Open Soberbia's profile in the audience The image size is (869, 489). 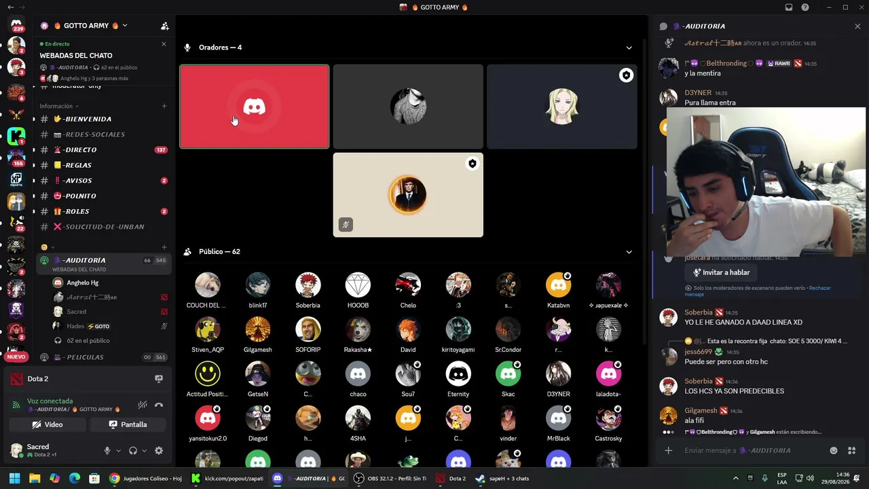308,285
